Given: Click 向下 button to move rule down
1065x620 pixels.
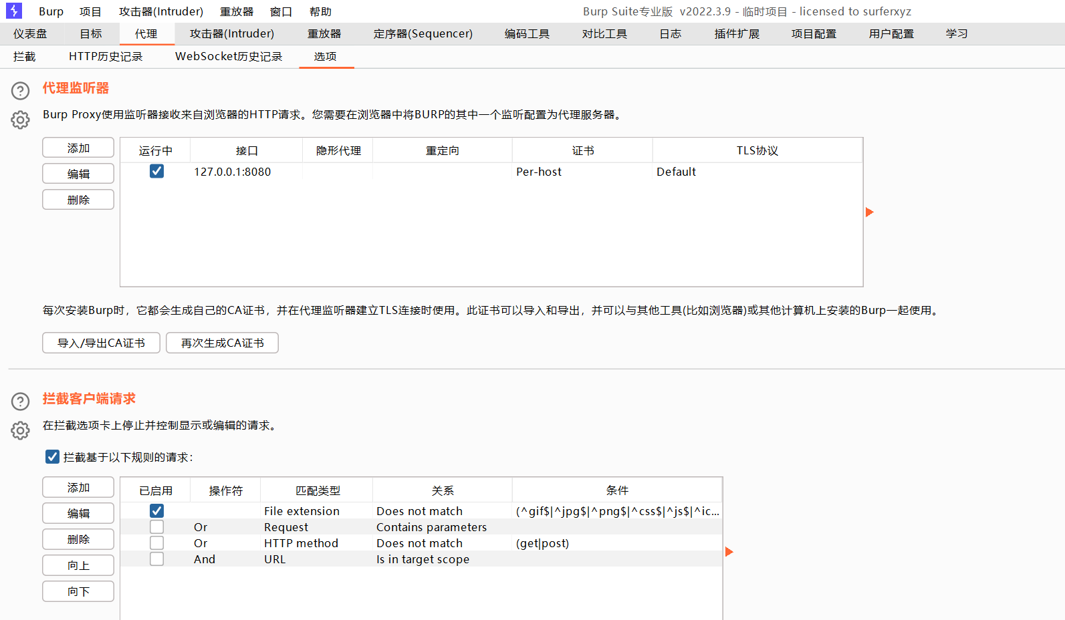Looking at the screenshot, I should (78, 591).
